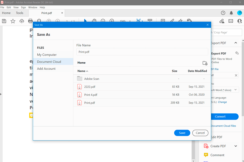Click the share link icon in toolbar
The image size is (244, 162).
click(222, 21)
